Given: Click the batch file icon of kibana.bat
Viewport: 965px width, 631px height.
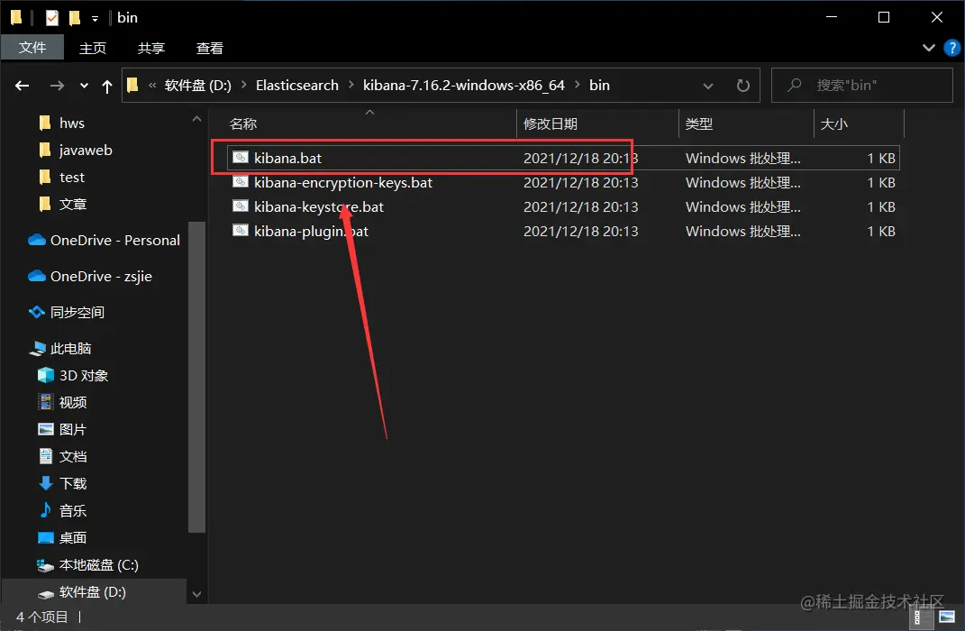Looking at the screenshot, I should 240,158.
